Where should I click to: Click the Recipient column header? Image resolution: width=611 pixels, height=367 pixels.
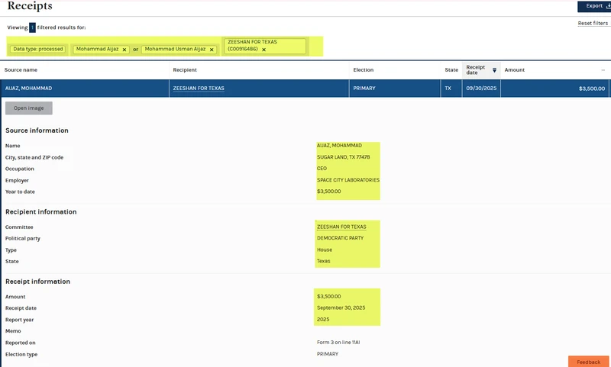coord(185,70)
